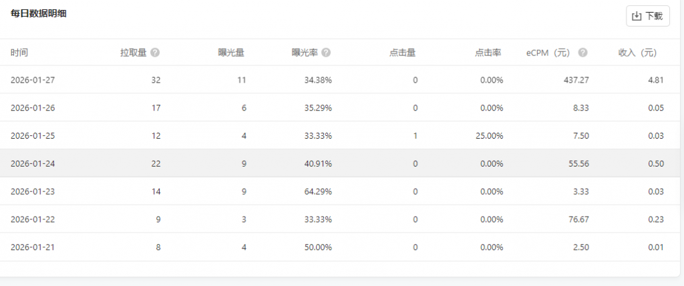Select the 2026-01-21 date cell
This screenshot has width=684, height=286.
32,247
